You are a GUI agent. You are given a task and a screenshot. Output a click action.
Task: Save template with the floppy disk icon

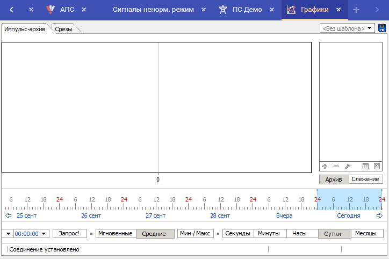pyautogui.click(x=382, y=28)
